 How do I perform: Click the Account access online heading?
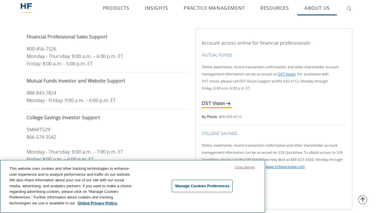[256, 43]
